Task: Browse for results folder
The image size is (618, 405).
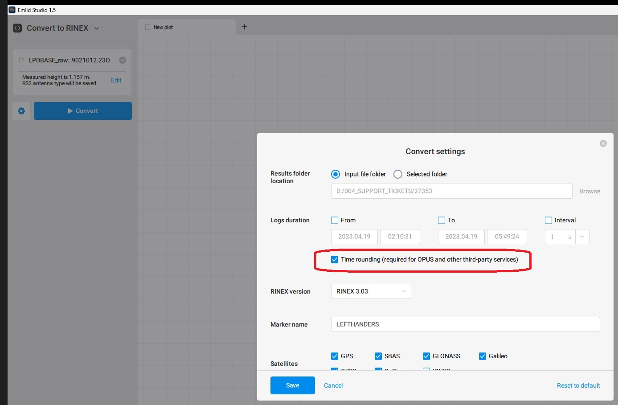Action: pyautogui.click(x=589, y=191)
